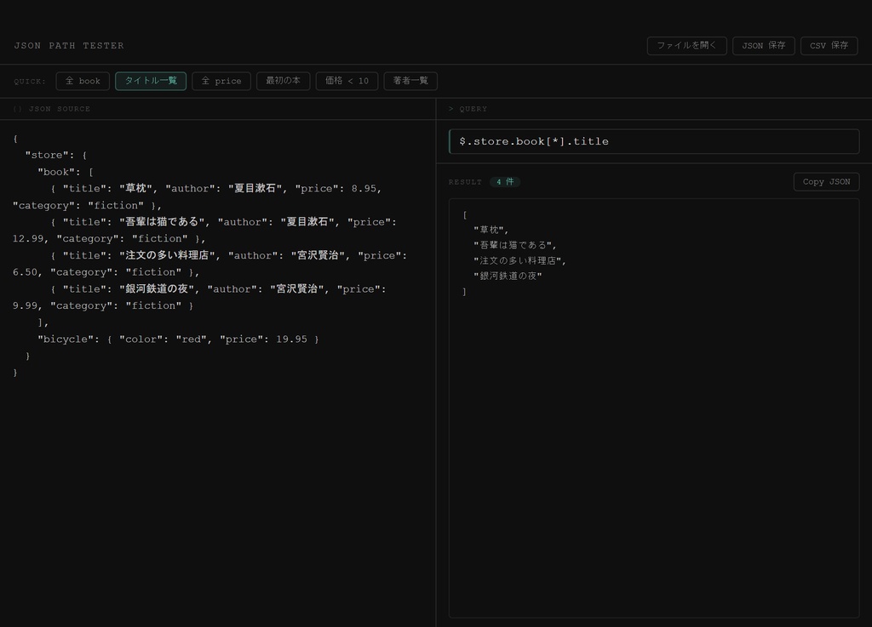Image resolution: width=872 pixels, height=627 pixels.
Task: Click title 吾輩は猫である in JSON source
Action: point(163,221)
